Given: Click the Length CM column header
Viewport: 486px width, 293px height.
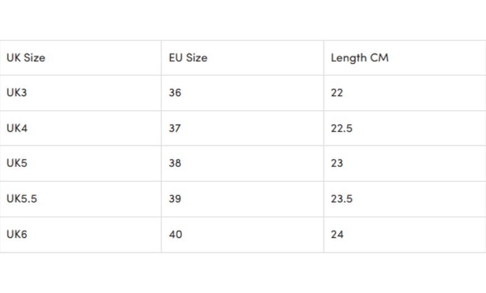Looking at the screenshot, I should [x=360, y=58].
